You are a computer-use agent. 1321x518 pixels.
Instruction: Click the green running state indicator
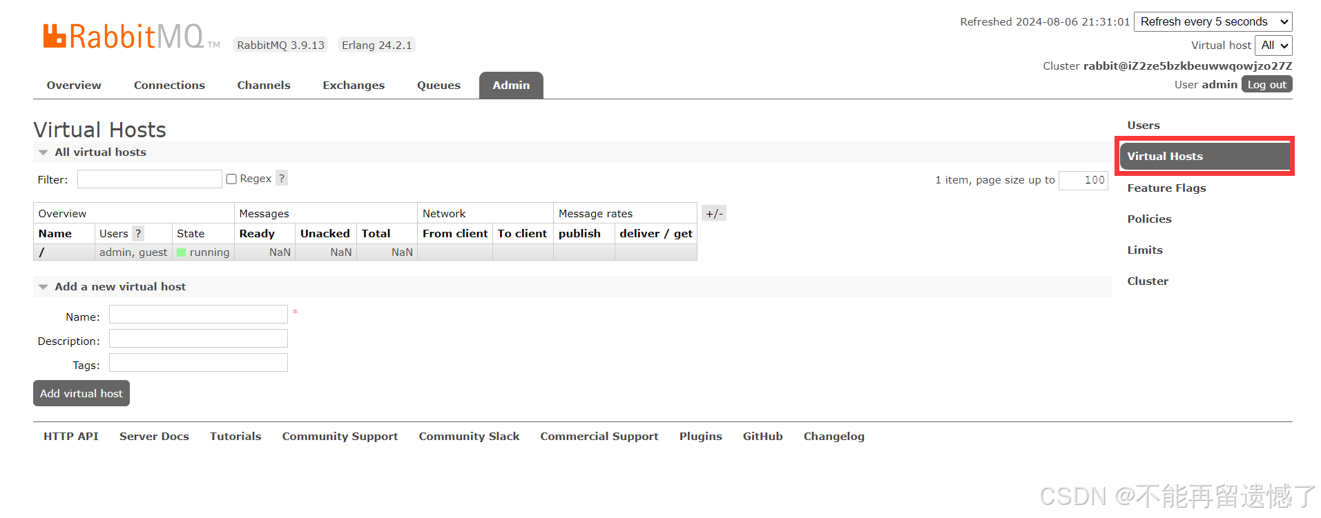pos(182,252)
